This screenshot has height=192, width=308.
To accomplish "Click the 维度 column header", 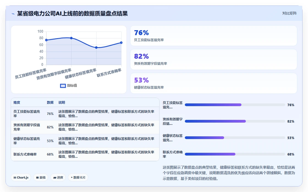I will click(17, 103).
